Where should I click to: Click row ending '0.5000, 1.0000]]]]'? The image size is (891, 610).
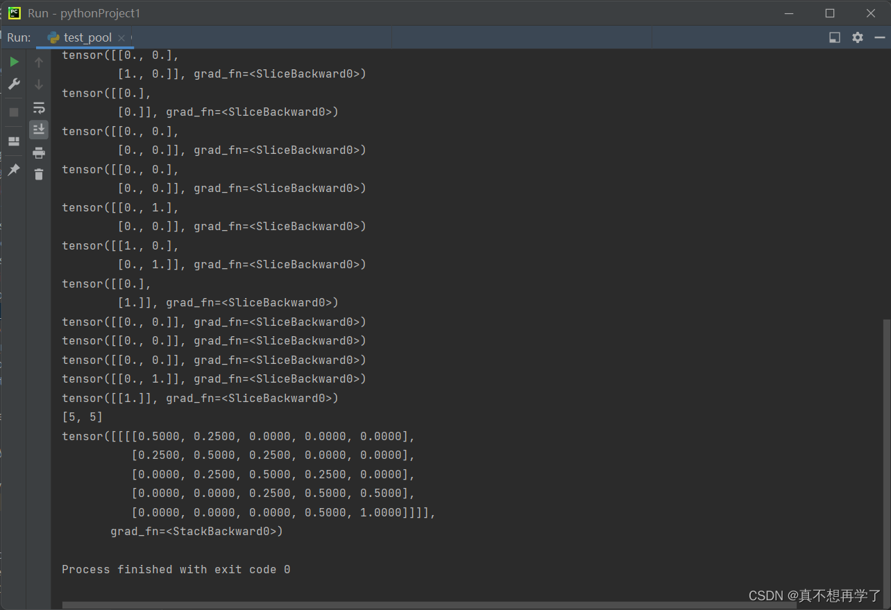[283, 512]
